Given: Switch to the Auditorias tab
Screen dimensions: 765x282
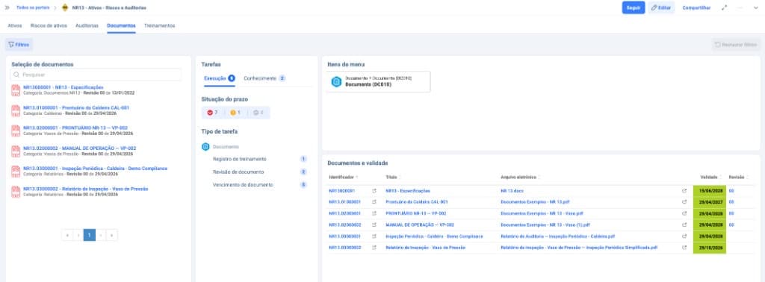Looking at the screenshot, I should pos(87,25).
